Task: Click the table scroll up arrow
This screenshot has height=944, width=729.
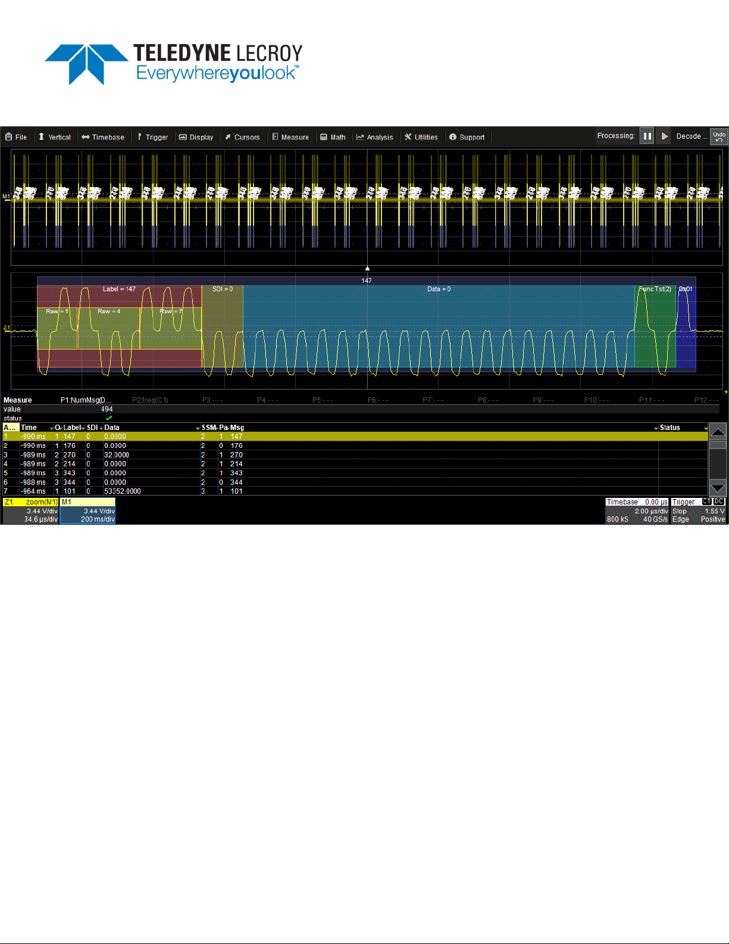Action: [x=718, y=432]
